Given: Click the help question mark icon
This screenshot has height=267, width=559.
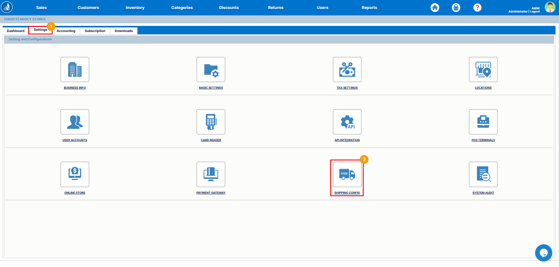Looking at the screenshot, I should coord(477,8).
